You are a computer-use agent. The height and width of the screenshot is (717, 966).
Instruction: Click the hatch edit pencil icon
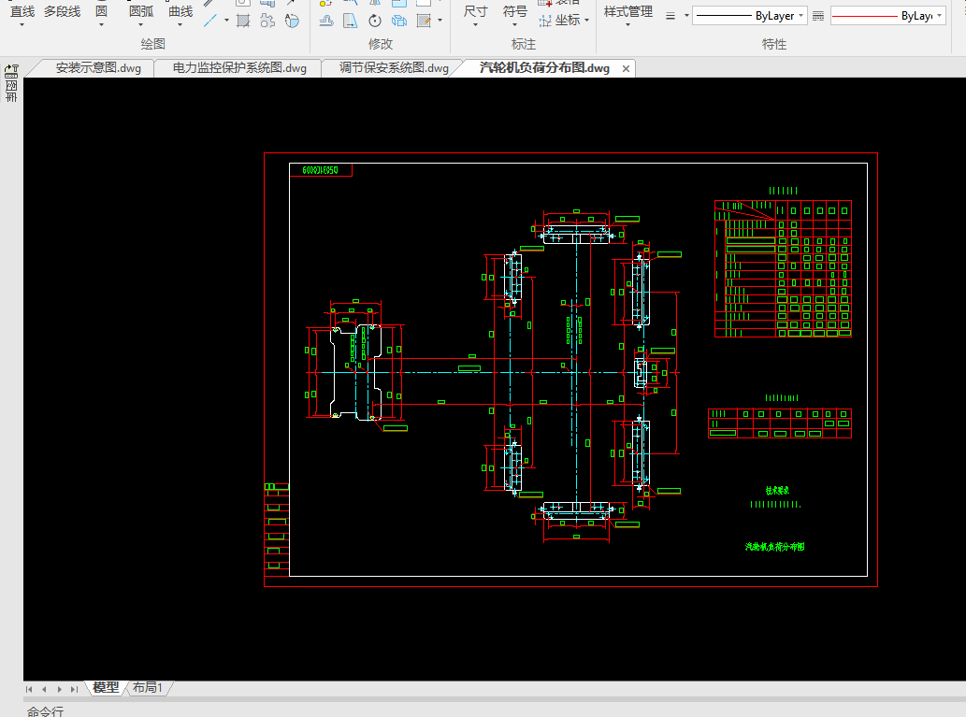coord(424,21)
